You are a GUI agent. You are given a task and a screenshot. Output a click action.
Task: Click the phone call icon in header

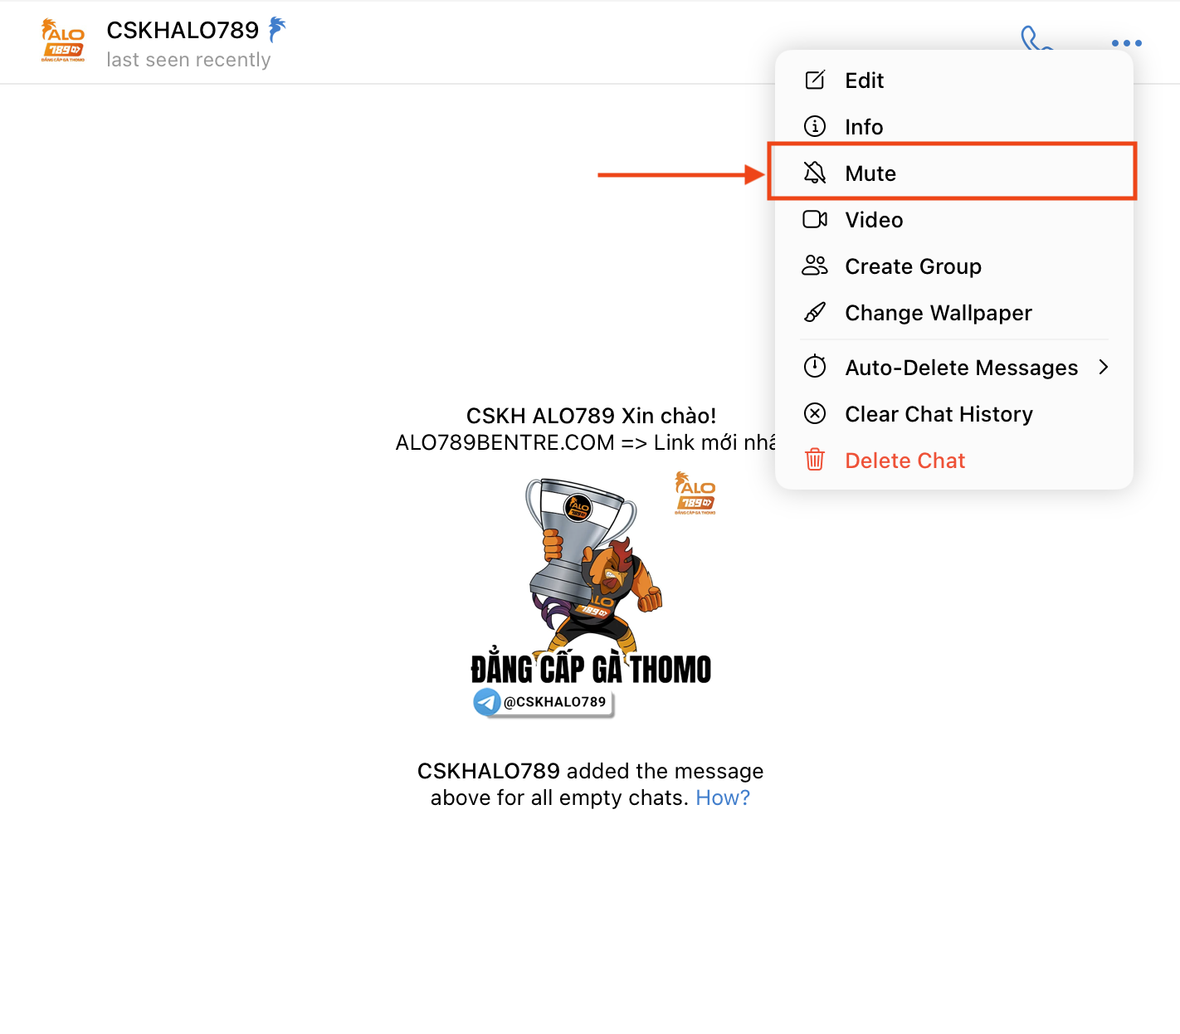pyautogui.click(x=1035, y=40)
